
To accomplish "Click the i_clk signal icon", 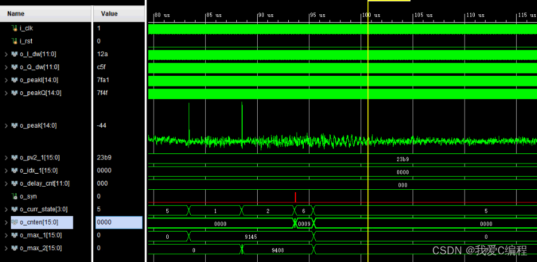I will (15, 28).
